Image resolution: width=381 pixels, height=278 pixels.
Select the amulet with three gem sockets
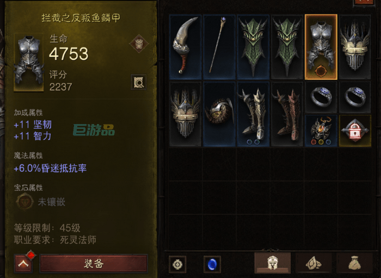click(x=321, y=131)
